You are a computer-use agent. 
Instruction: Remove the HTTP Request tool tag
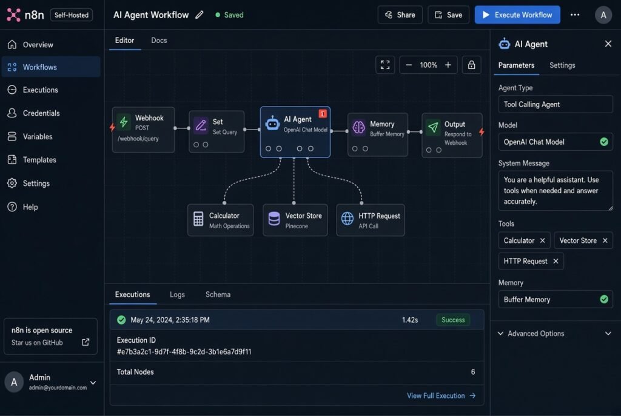[556, 261]
